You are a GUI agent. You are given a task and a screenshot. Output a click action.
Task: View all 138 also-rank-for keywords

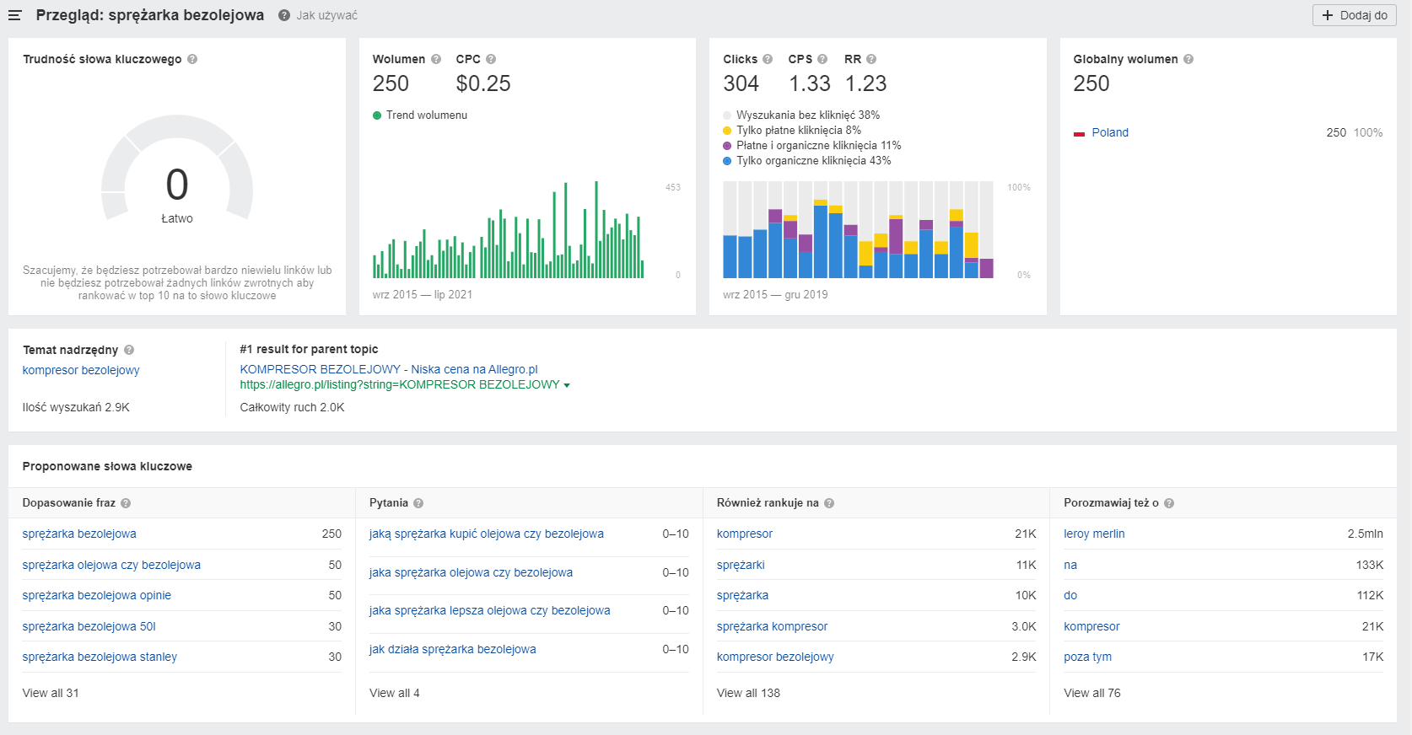748,693
